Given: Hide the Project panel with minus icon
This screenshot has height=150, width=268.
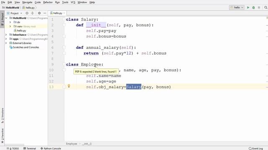Looking at the screenshot, I should point(45,13).
